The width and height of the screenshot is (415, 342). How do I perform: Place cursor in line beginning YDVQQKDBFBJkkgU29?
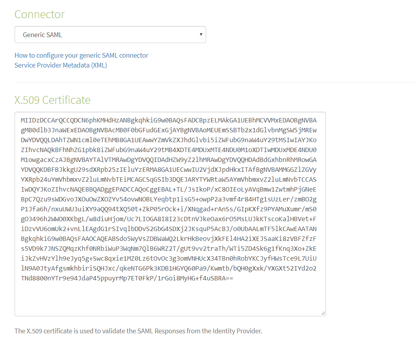[169, 170]
